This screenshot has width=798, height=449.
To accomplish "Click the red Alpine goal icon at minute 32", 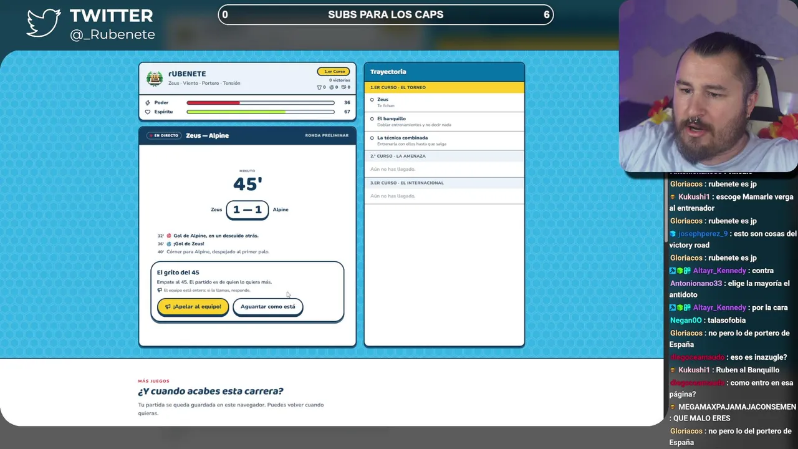I will (169, 236).
